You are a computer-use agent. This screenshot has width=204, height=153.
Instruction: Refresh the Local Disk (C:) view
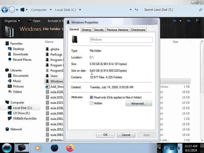click(136, 10)
